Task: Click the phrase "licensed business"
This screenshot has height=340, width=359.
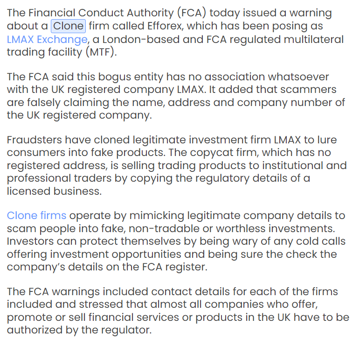Action: [x=53, y=191]
